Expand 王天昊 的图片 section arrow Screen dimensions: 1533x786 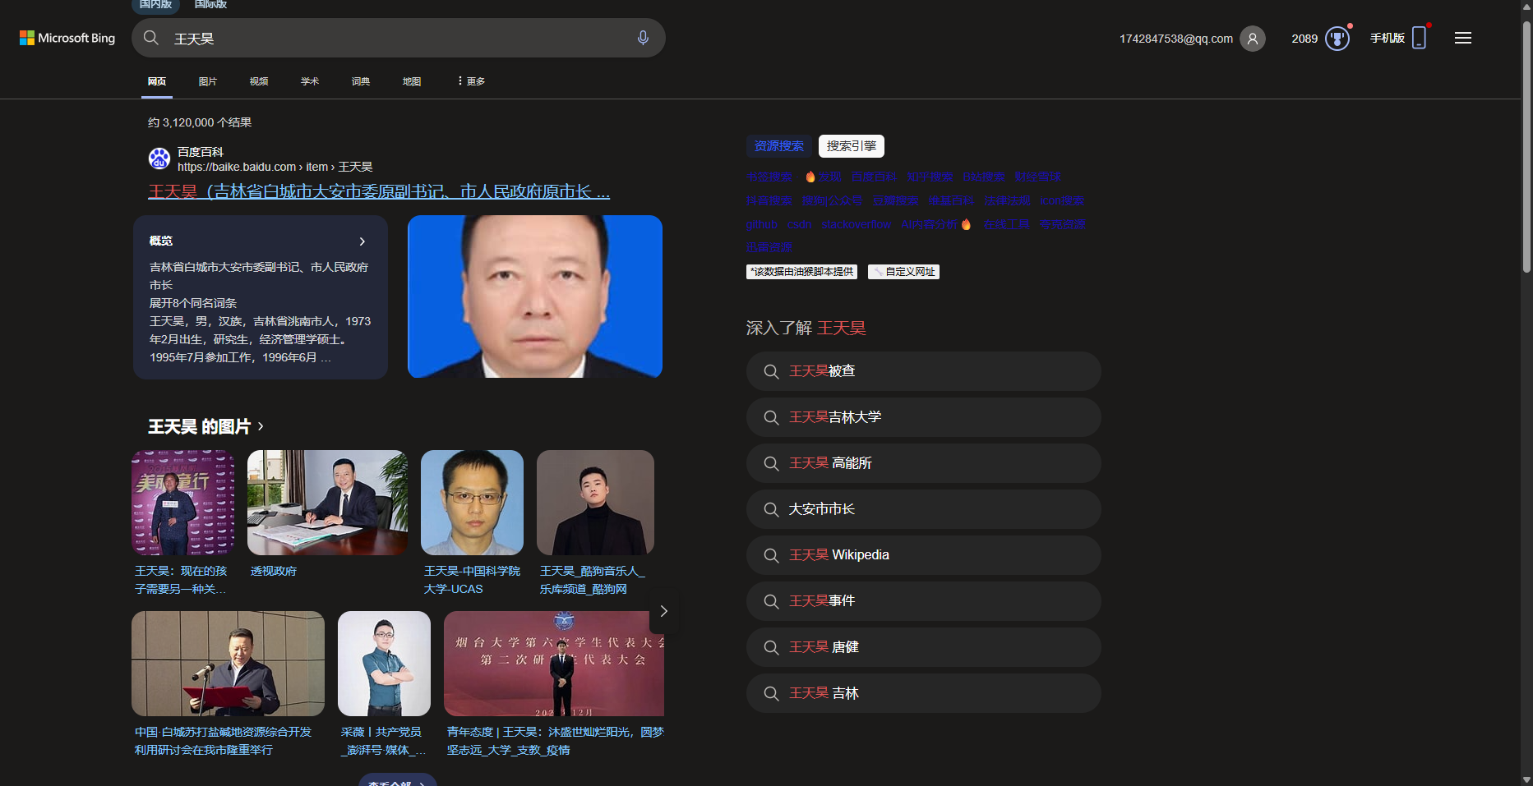[x=261, y=426]
